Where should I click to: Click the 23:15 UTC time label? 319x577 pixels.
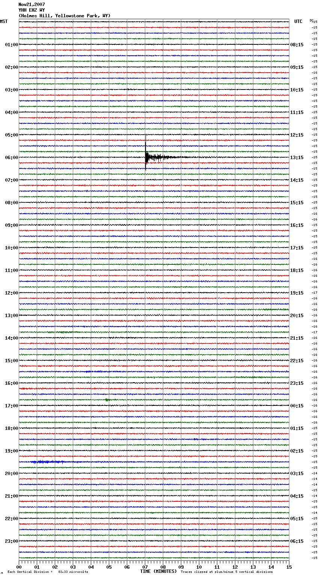point(297,383)
